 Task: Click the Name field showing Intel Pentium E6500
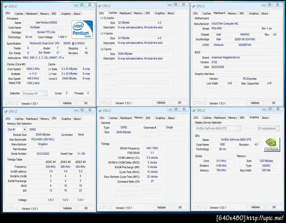click(x=46, y=22)
